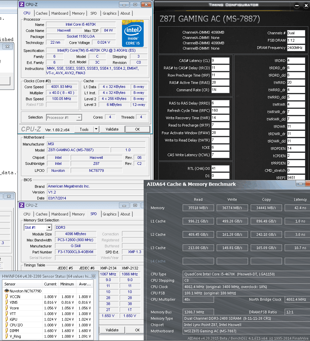The width and height of the screenshot is (310, 341).
Task: Click the DIMM sensor lightning icon
Action: (x=7, y=330)
